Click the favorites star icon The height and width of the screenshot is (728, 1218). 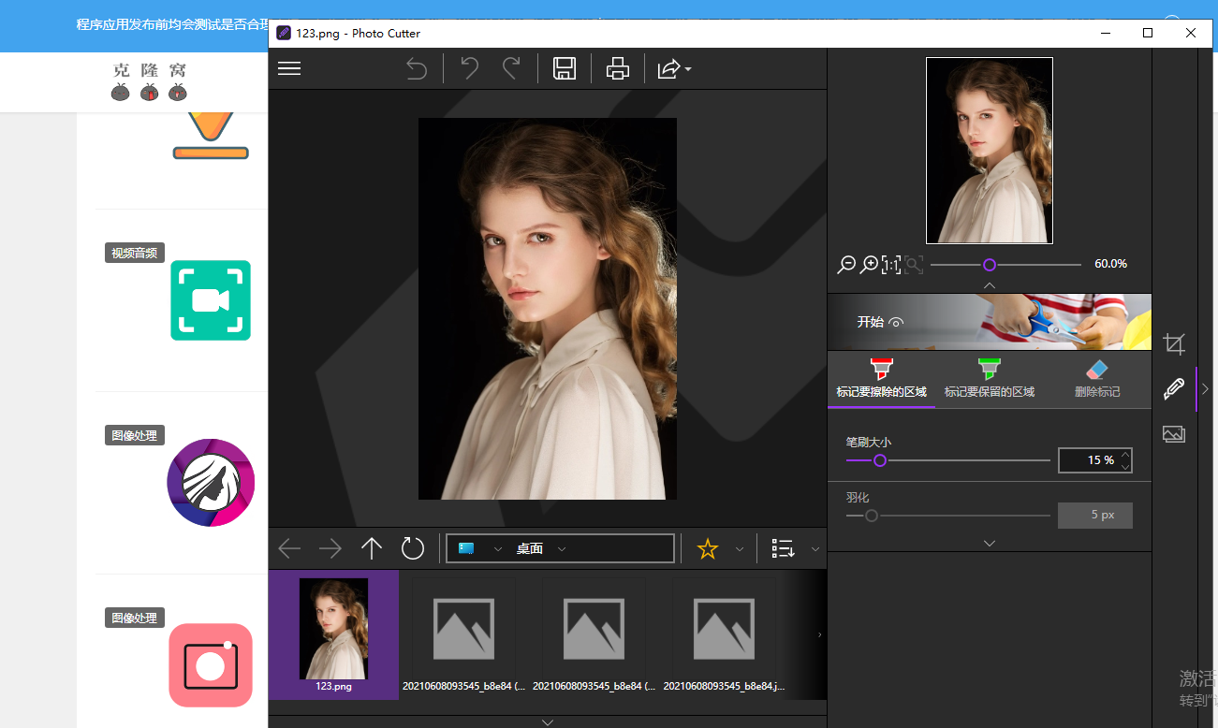coord(708,549)
